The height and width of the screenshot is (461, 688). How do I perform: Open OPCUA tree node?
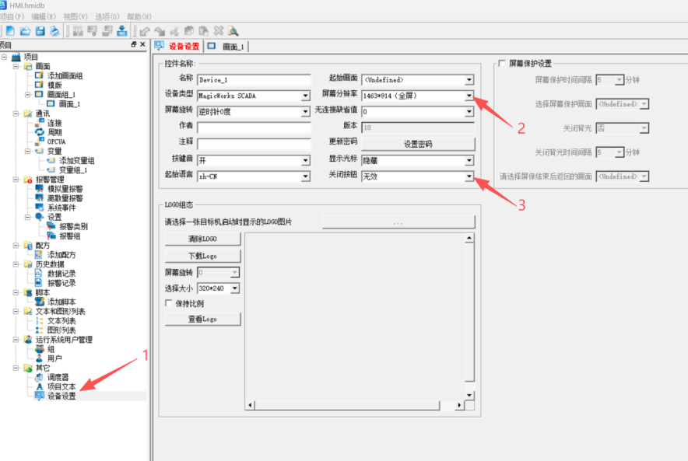click(56, 142)
